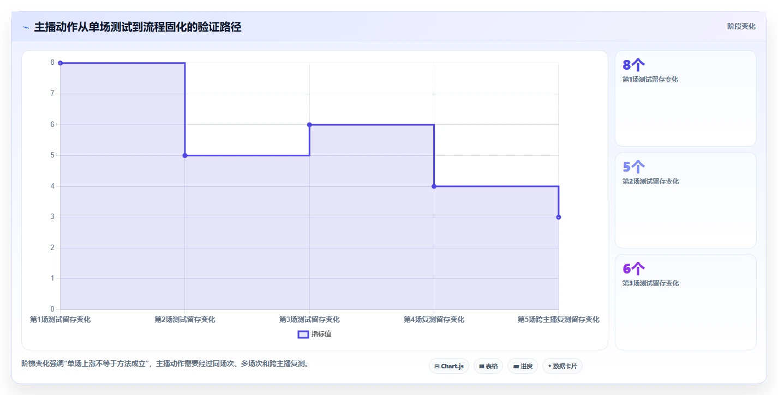Click the data point at value 5 for 第2场

[x=185, y=155]
